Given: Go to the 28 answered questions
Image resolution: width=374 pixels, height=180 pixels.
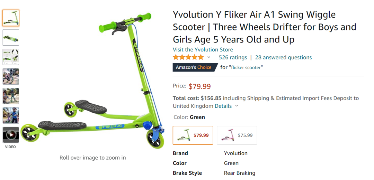Looking at the screenshot, I should (283, 57).
